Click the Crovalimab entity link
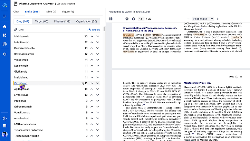Viewport: 250px width, 141px height. (21, 83)
